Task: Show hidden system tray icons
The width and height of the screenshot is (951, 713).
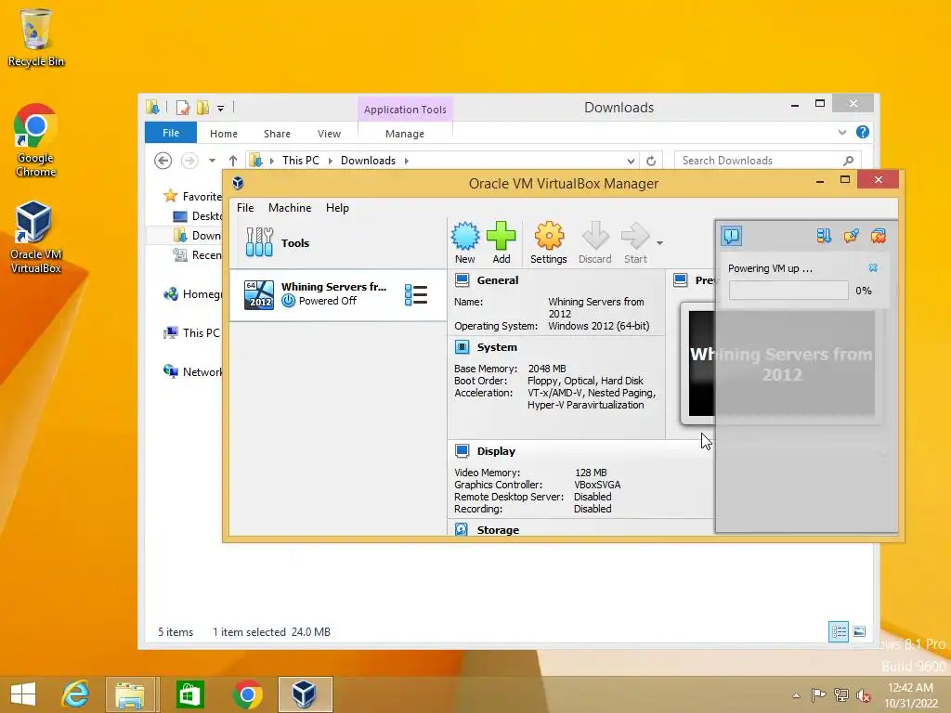Action: click(796, 695)
